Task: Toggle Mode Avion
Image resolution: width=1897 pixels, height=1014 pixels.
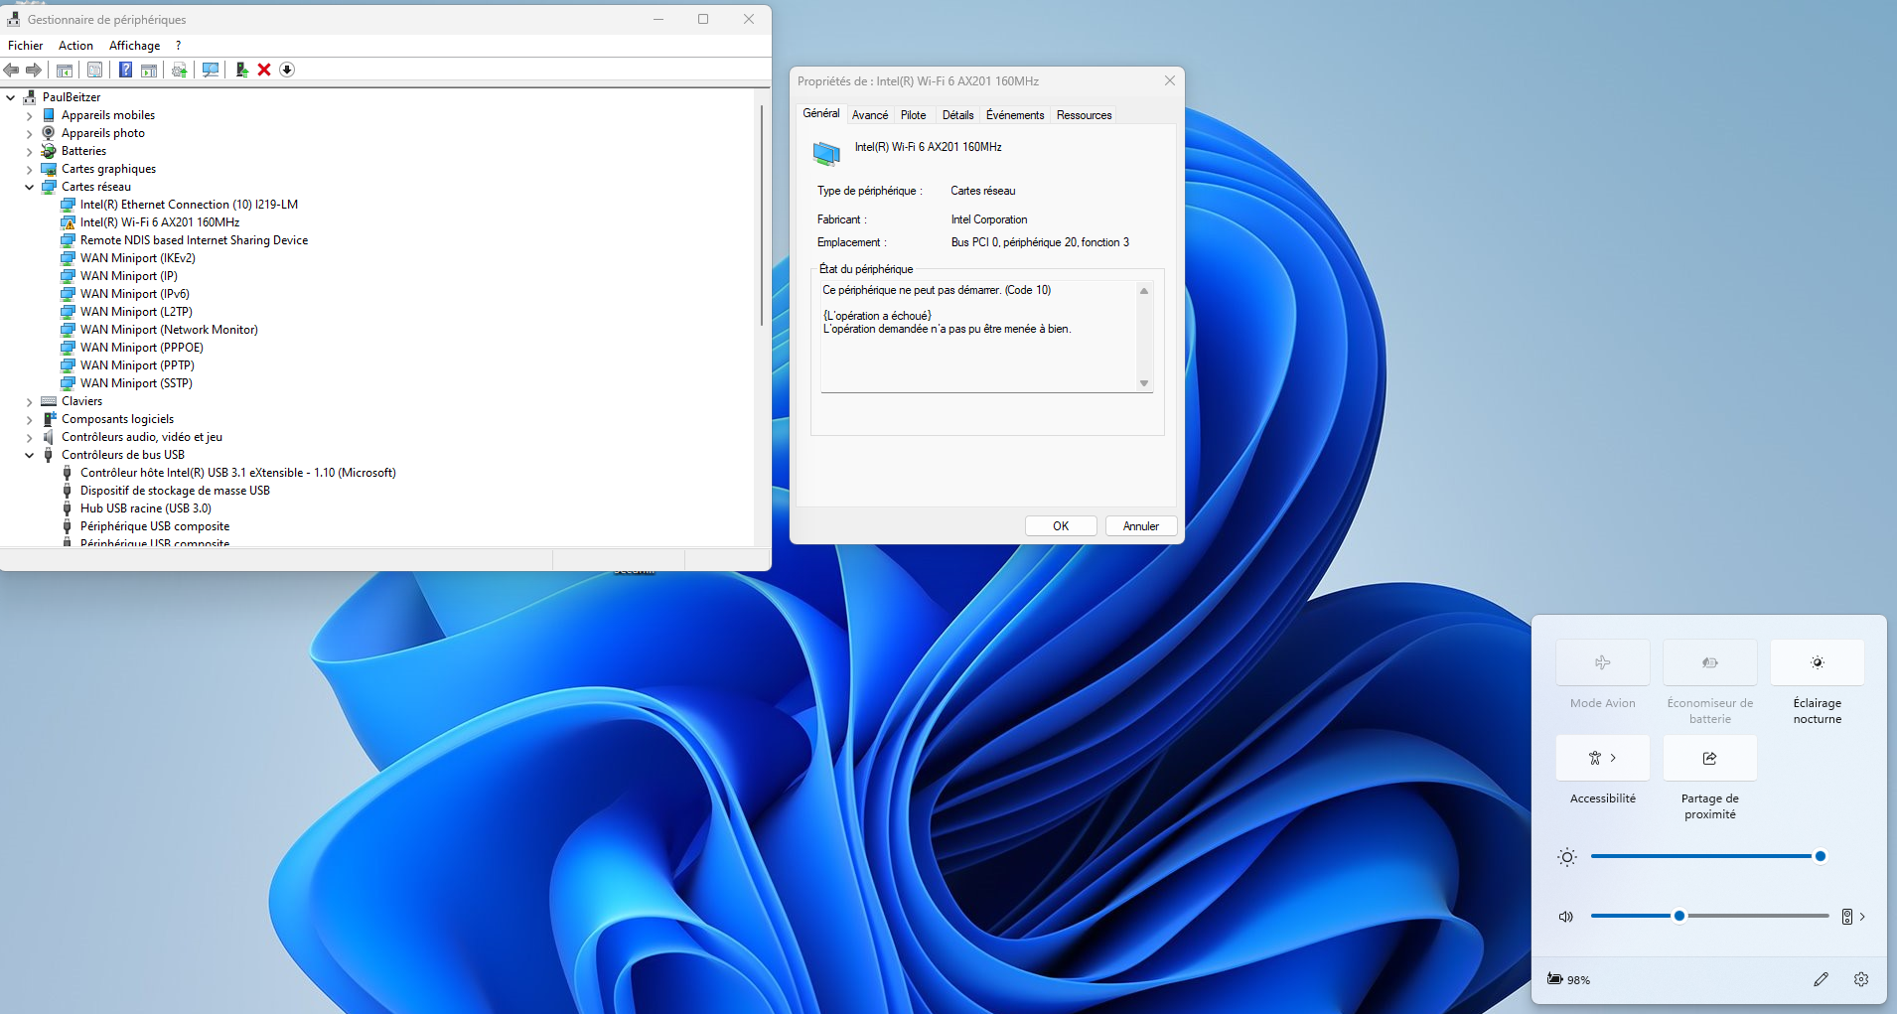Action: click(x=1602, y=662)
